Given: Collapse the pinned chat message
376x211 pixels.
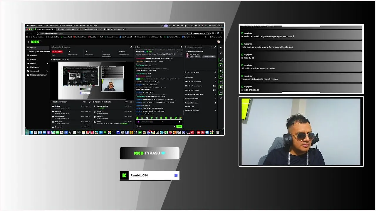Looking at the screenshot, I should pos(181,55).
